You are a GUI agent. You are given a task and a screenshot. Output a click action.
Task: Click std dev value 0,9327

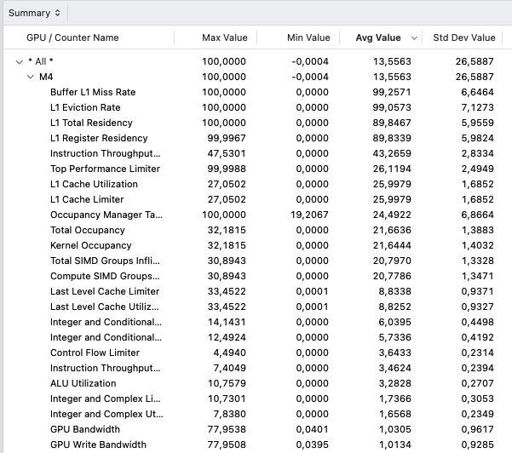477,307
